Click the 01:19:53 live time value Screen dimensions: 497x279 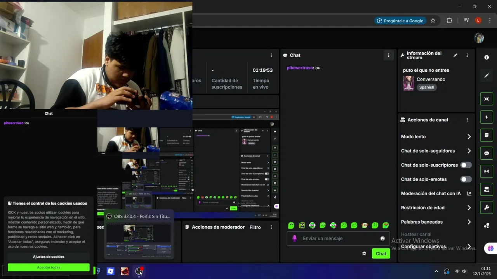pyautogui.click(x=263, y=70)
